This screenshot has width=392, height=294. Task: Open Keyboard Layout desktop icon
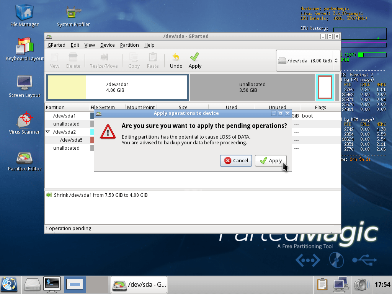click(x=24, y=48)
